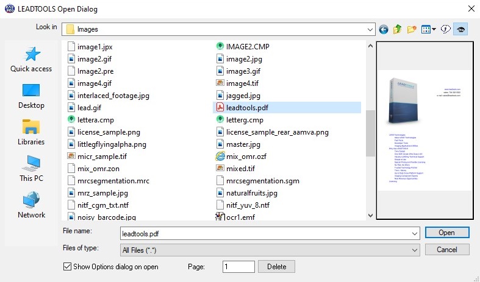Click the scrollbar down arrow
Image resolution: width=480 pixels, height=282 pixels.
[370, 216]
